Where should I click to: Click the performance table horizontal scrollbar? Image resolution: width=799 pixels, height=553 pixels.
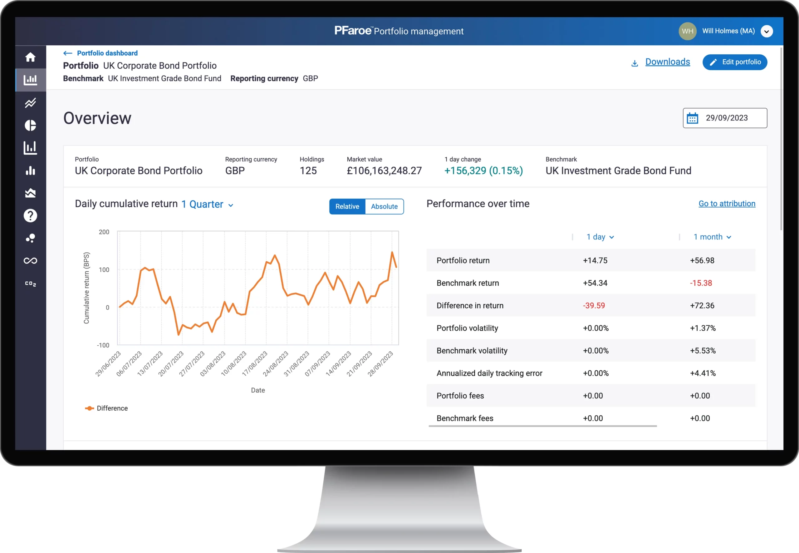click(x=542, y=426)
